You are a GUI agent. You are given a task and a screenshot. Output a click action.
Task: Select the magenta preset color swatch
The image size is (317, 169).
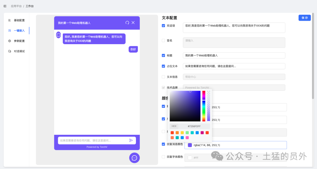coord(202,133)
